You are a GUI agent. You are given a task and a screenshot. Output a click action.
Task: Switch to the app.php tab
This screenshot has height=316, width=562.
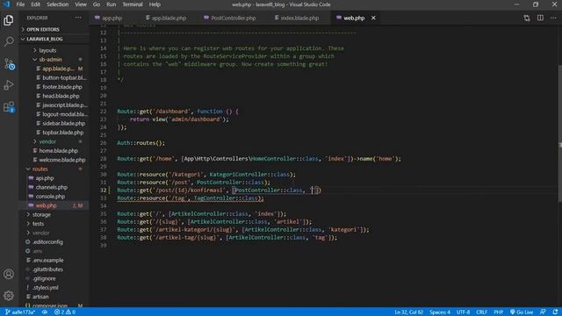pos(112,18)
